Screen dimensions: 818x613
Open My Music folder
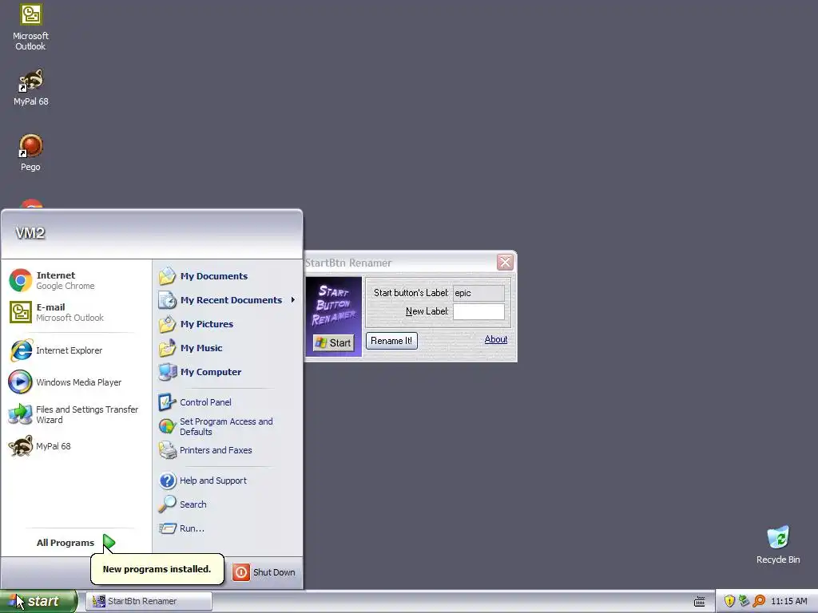pyautogui.click(x=227, y=348)
